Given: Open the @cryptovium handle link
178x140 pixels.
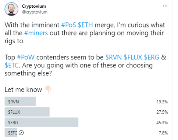Looking at the screenshot, I should pyautogui.click(x=35, y=12).
